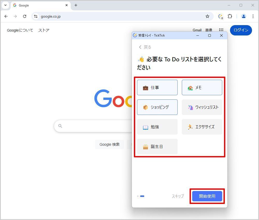Toggle the 勉強 list option

click(157, 127)
